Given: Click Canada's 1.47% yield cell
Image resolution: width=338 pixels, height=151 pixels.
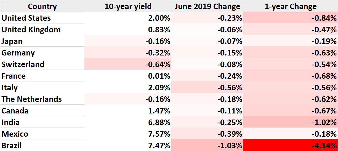Looking at the screenshot, I should (x=159, y=111).
